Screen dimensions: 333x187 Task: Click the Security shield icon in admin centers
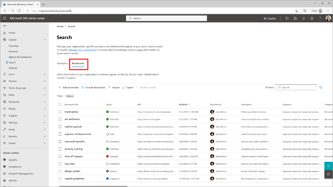tap(5, 160)
